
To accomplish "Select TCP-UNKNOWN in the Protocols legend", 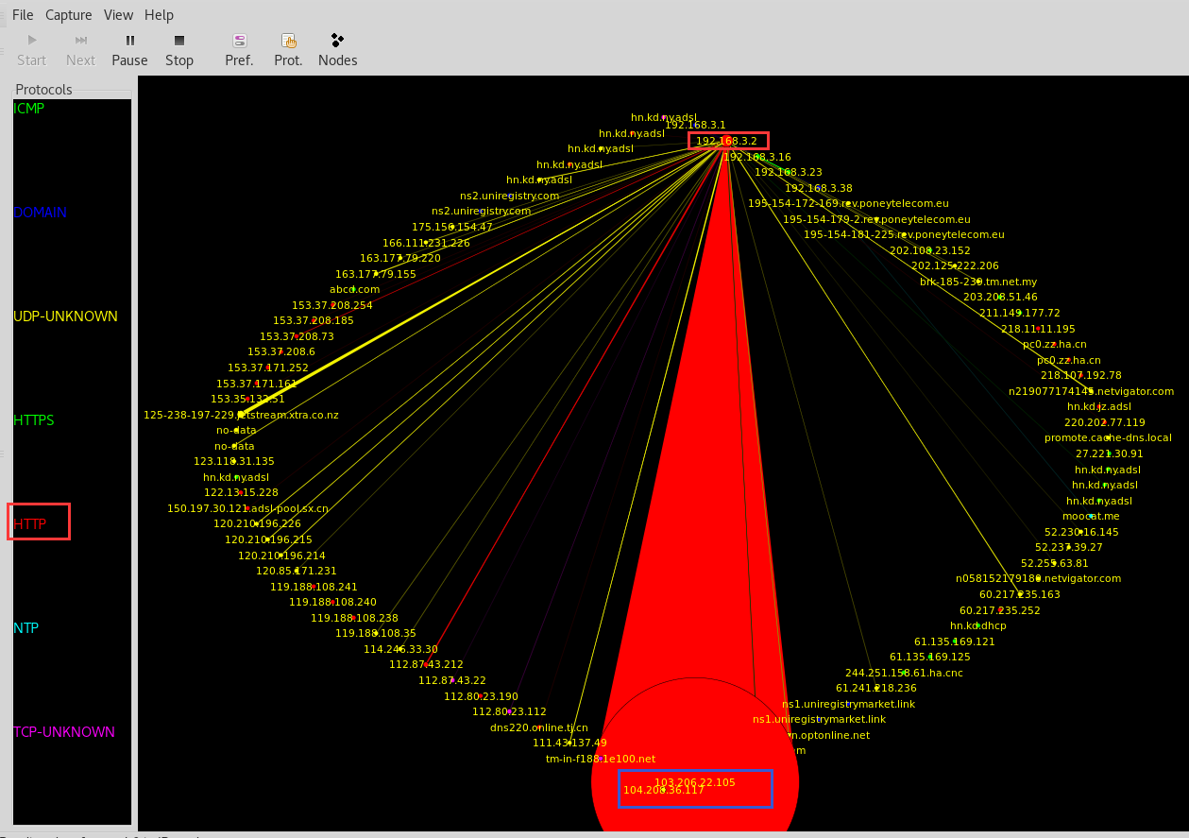I will (x=64, y=732).
